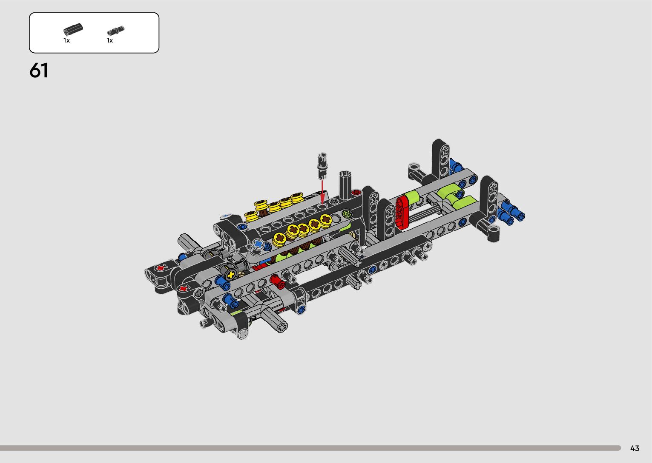Click the yellow cross on black connector
Image resolution: width=652 pixels, height=463 pixels.
pos(231,275)
